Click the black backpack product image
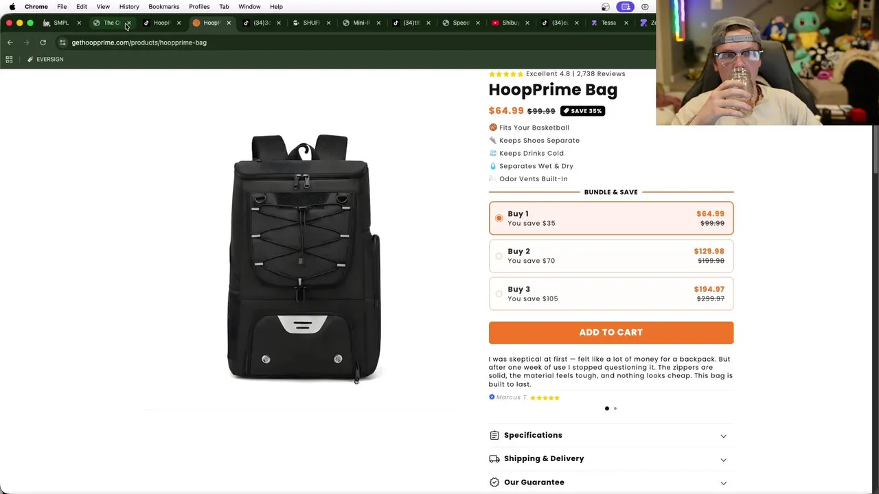This screenshot has height=494, width=879. 304,259
